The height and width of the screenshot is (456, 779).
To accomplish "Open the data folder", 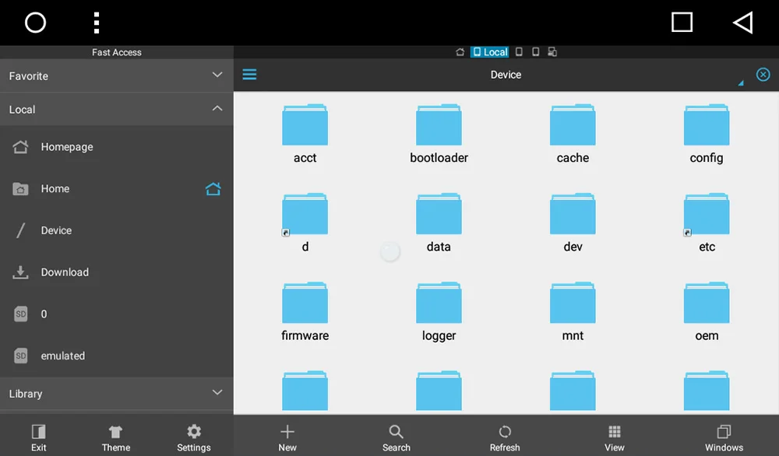I will (x=439, y=223).
